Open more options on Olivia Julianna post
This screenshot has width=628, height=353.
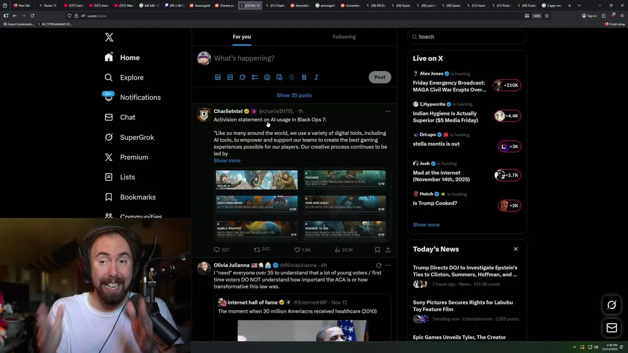pos(388,265)
